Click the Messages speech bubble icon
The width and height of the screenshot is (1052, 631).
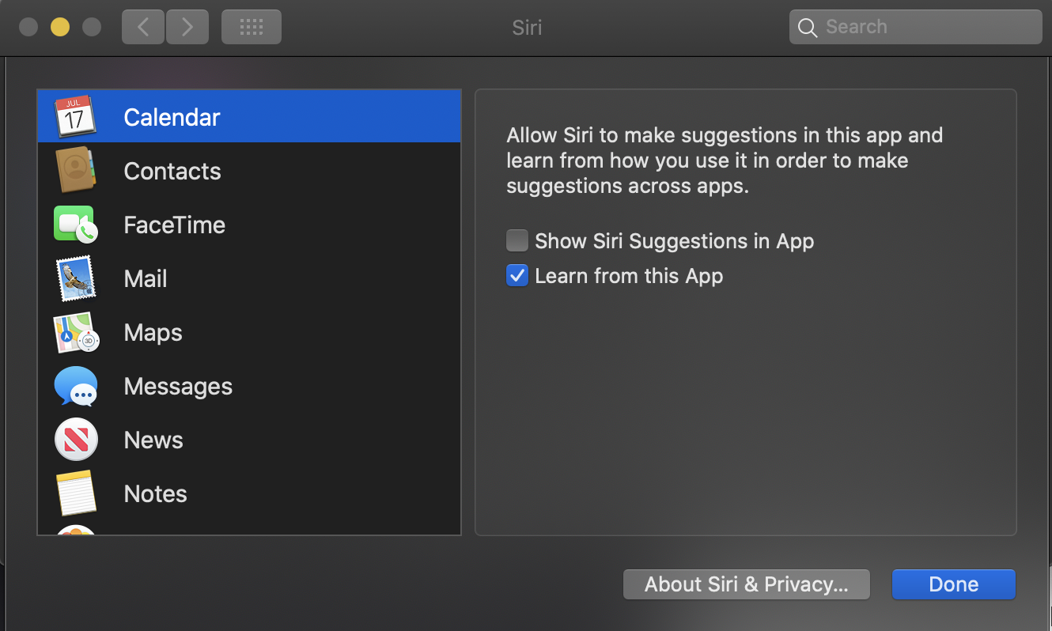[x=75, y=386]
